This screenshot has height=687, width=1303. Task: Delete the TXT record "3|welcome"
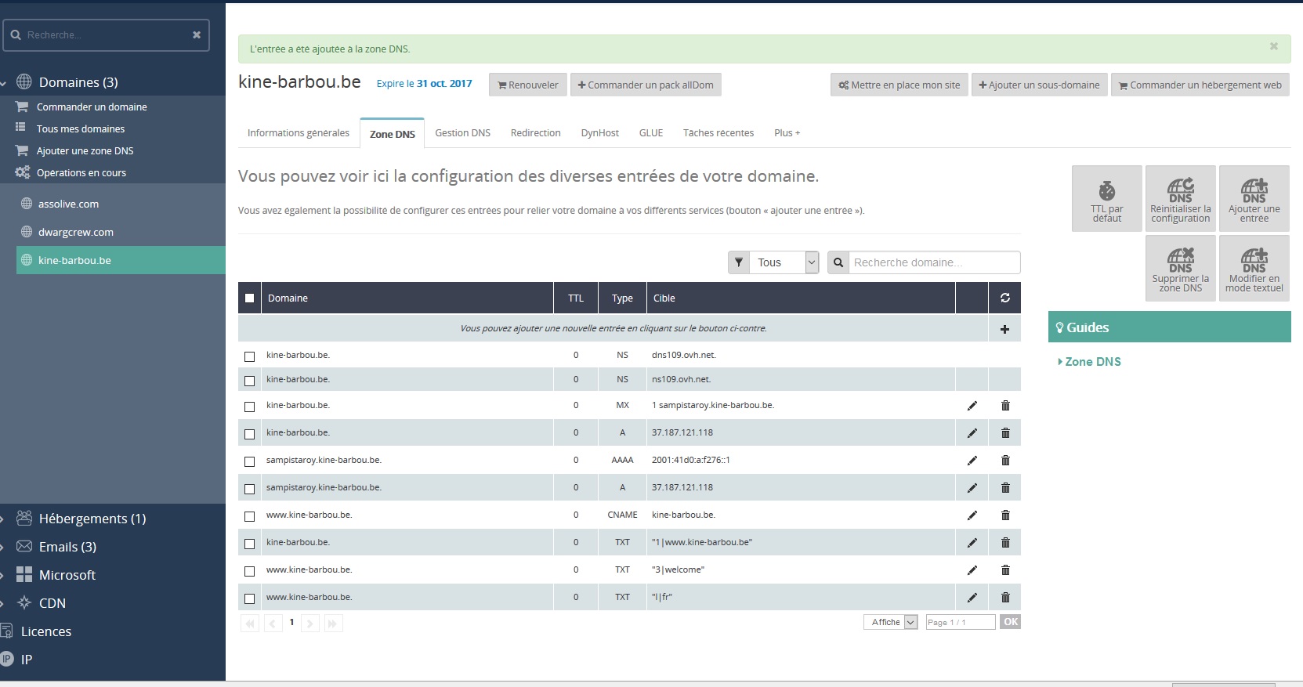(x=1005, y=570)
